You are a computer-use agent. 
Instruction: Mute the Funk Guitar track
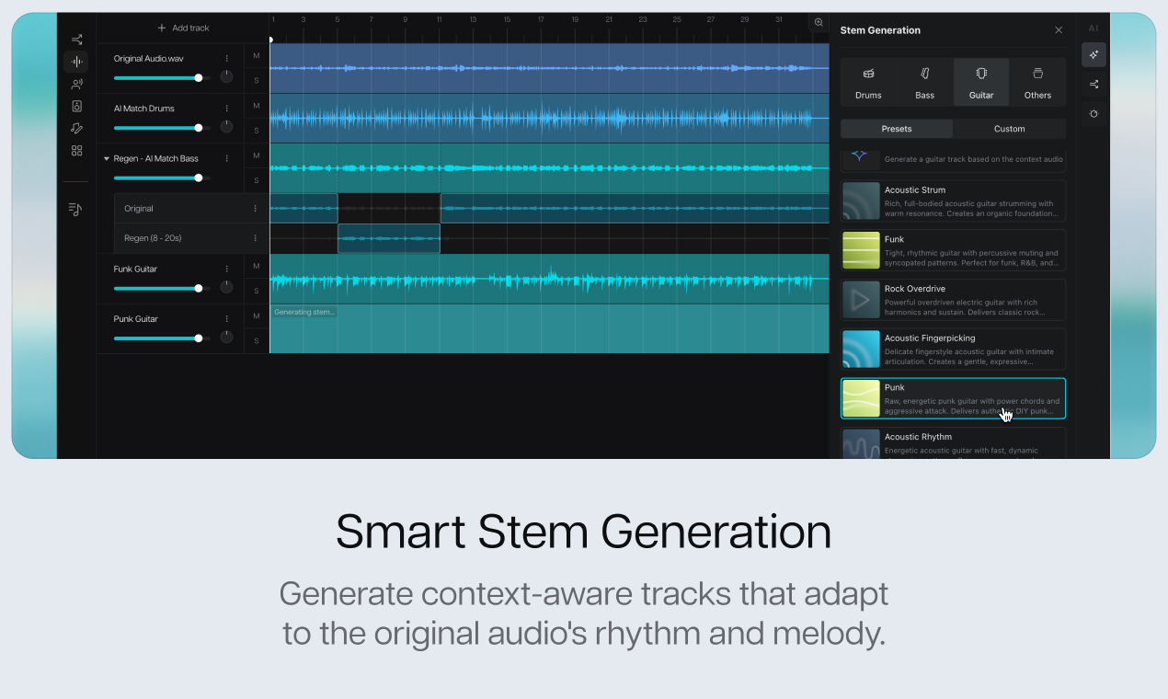257,267
